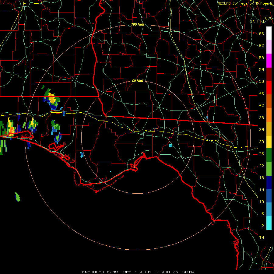Click the large yellow-cored storm cell northwest
Viewport: 274px width, 274px height.
(x=51, y=100)
